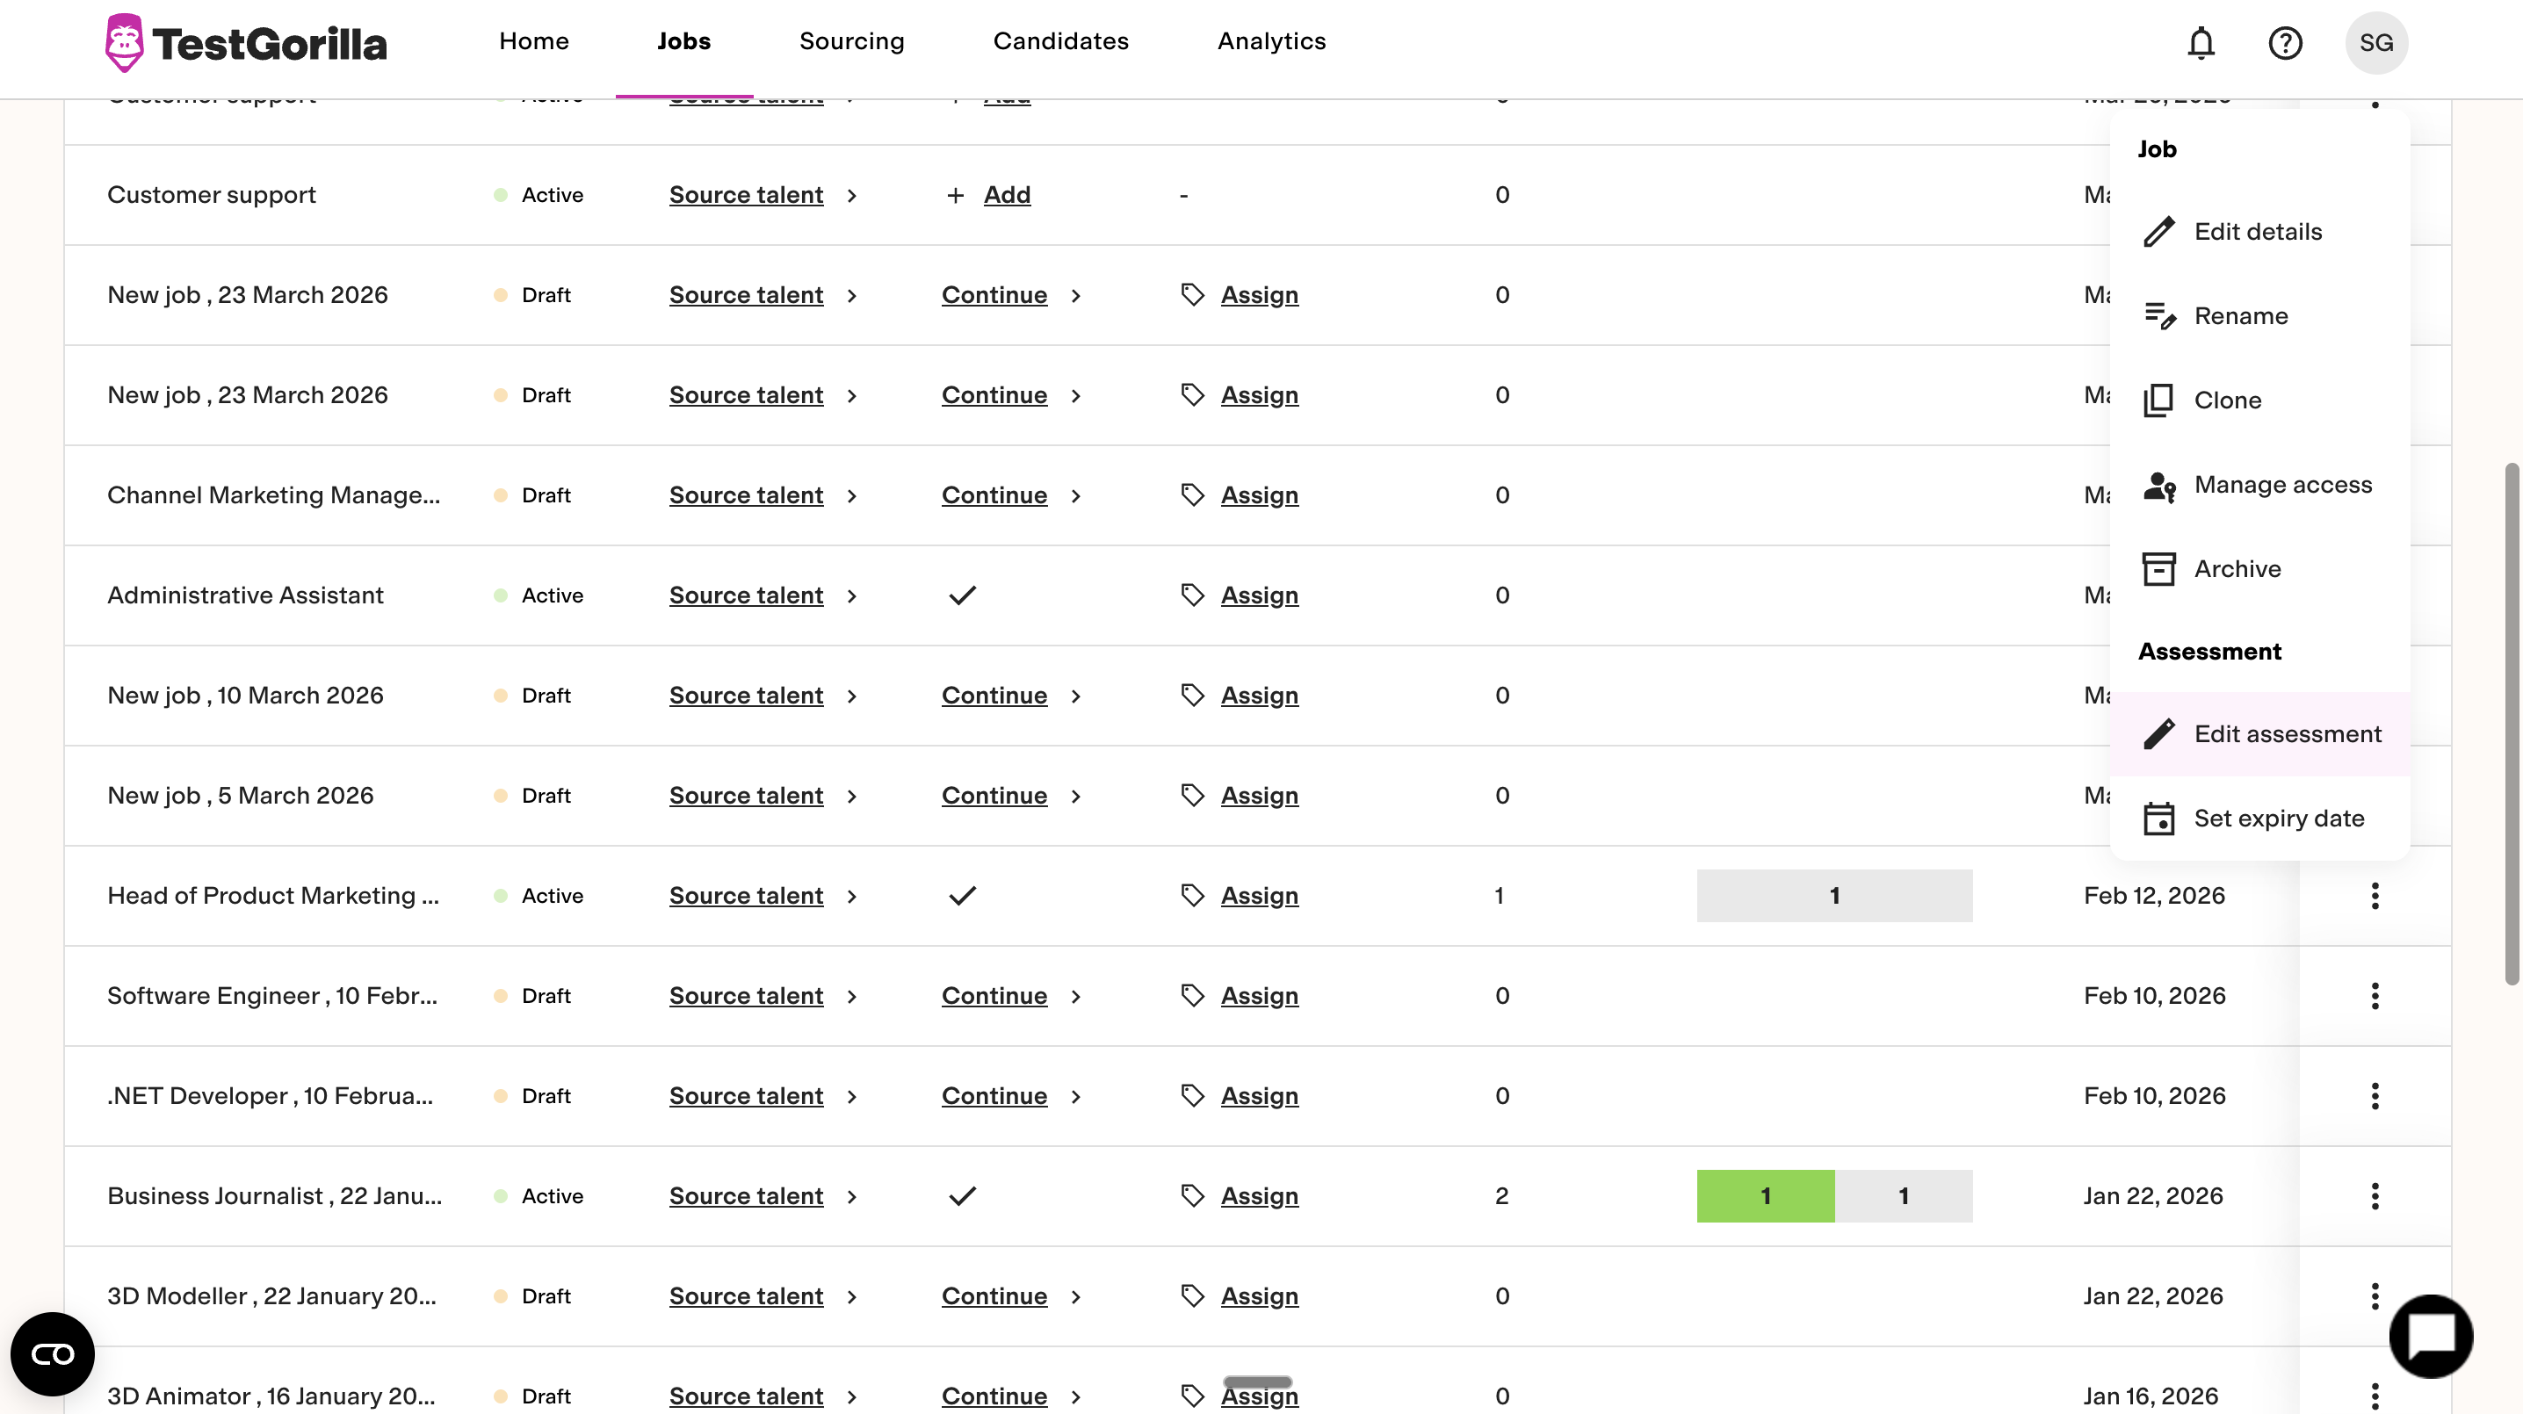The height and width of the screenshot is (1414, 2523).
Task: Choose Edit details from the menu
Action: [x=2259, y=232]
